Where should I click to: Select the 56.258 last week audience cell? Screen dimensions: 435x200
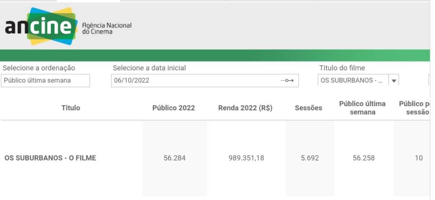click(364, 158)
